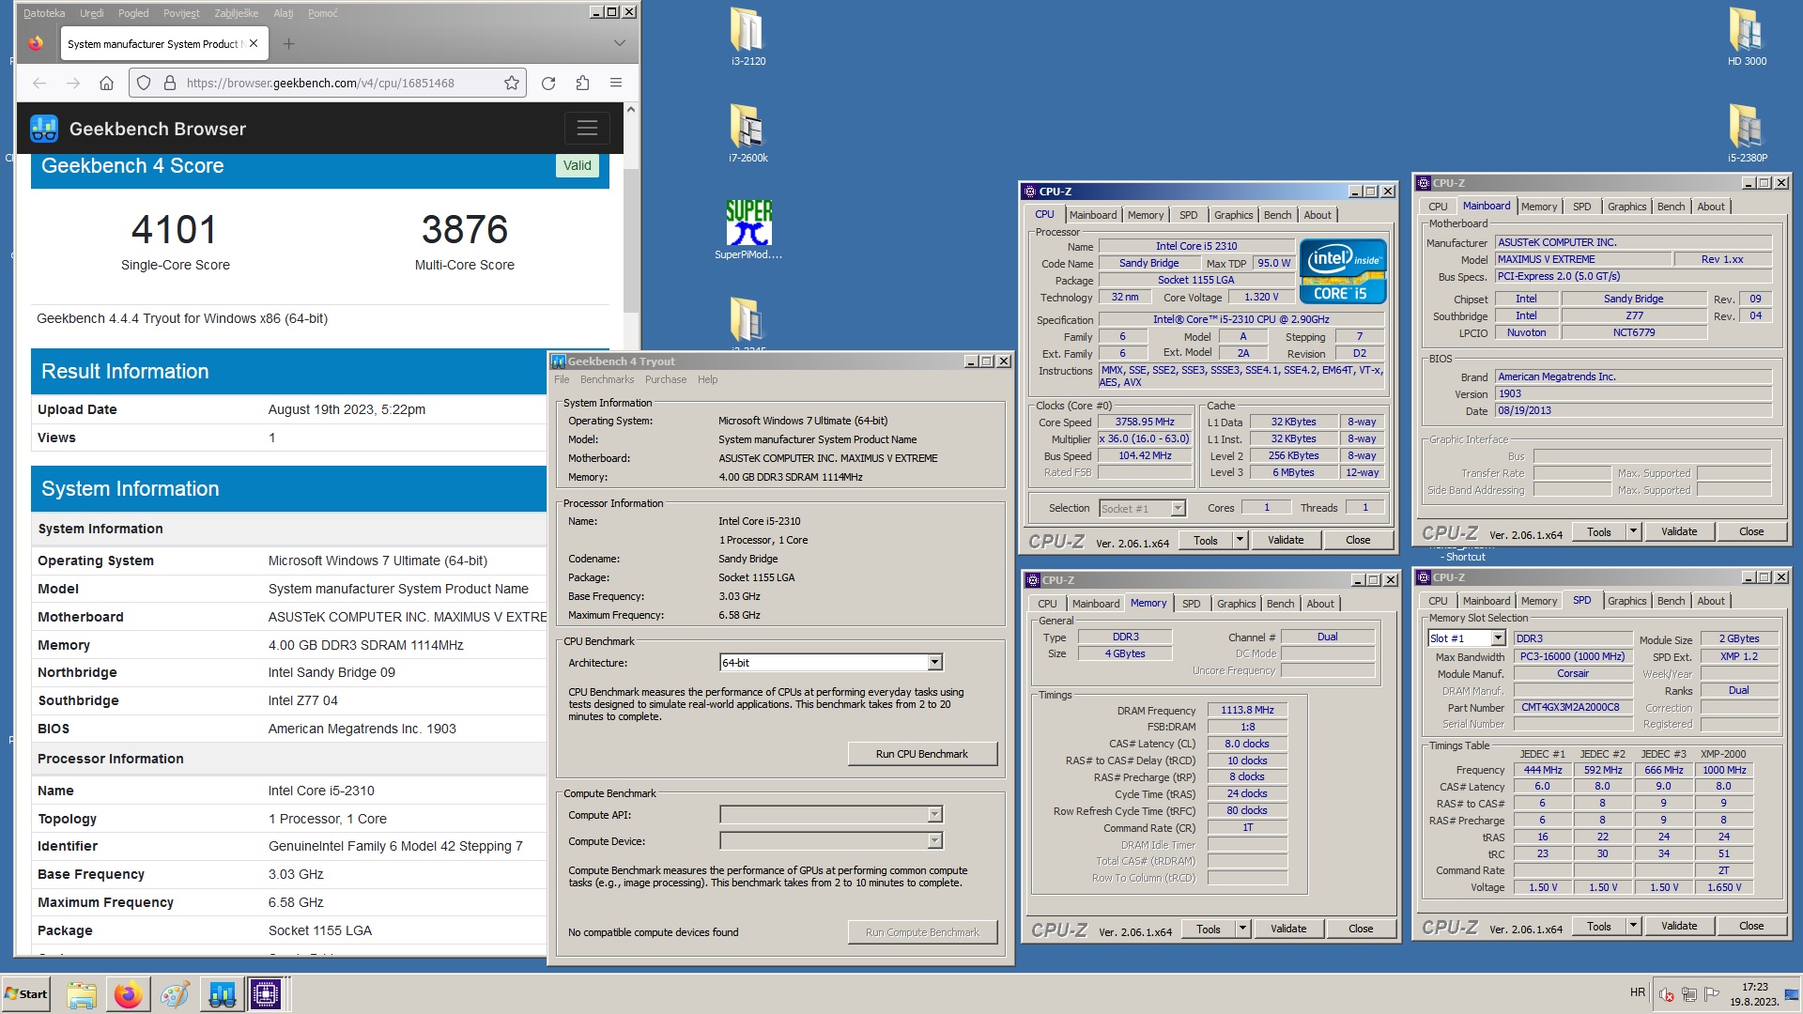Click the HR language indicator in tray

(1638, 992)
